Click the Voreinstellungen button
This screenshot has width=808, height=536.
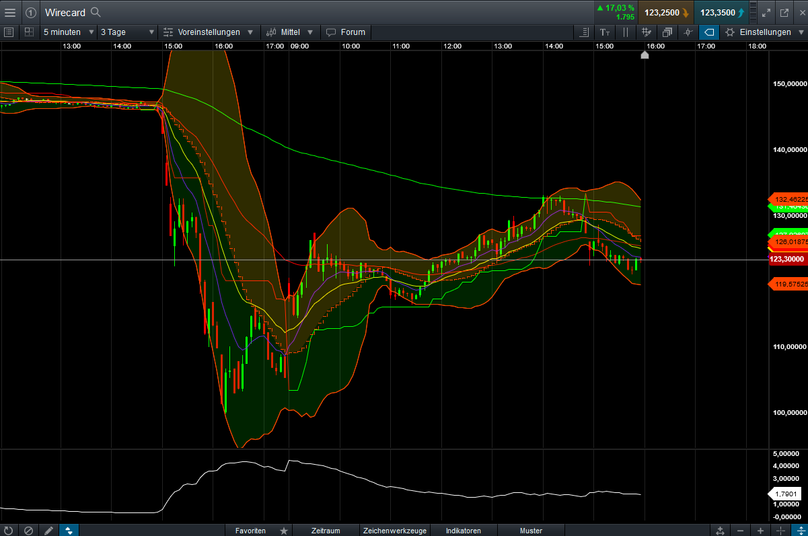209,32
